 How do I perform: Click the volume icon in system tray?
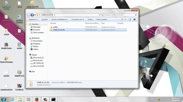tap(168, 99)
